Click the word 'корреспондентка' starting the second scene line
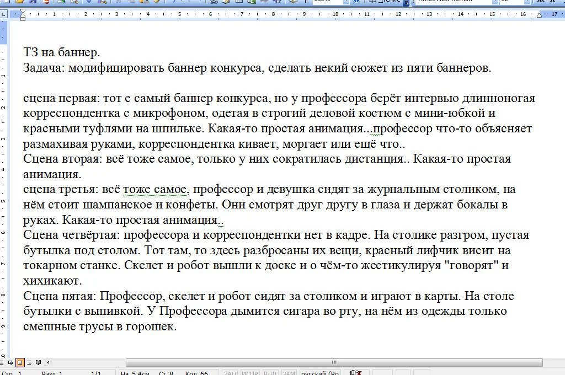The width and height of the screenshot is (565, 375). click(71, 114)
